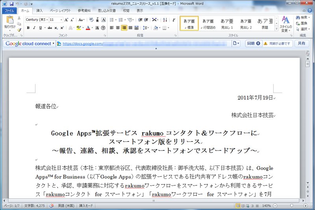
Task: Open the Numbering list dropdown arrow
Action: point(125,20)
